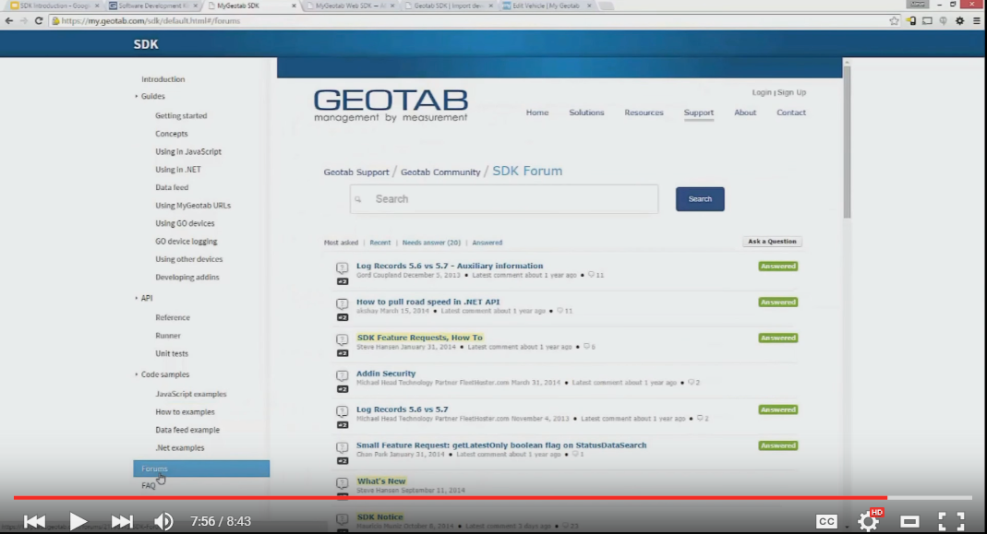Mute the video volume
Image resolution: width=987 pixels, height=534 pixels.
pos(163,521)
